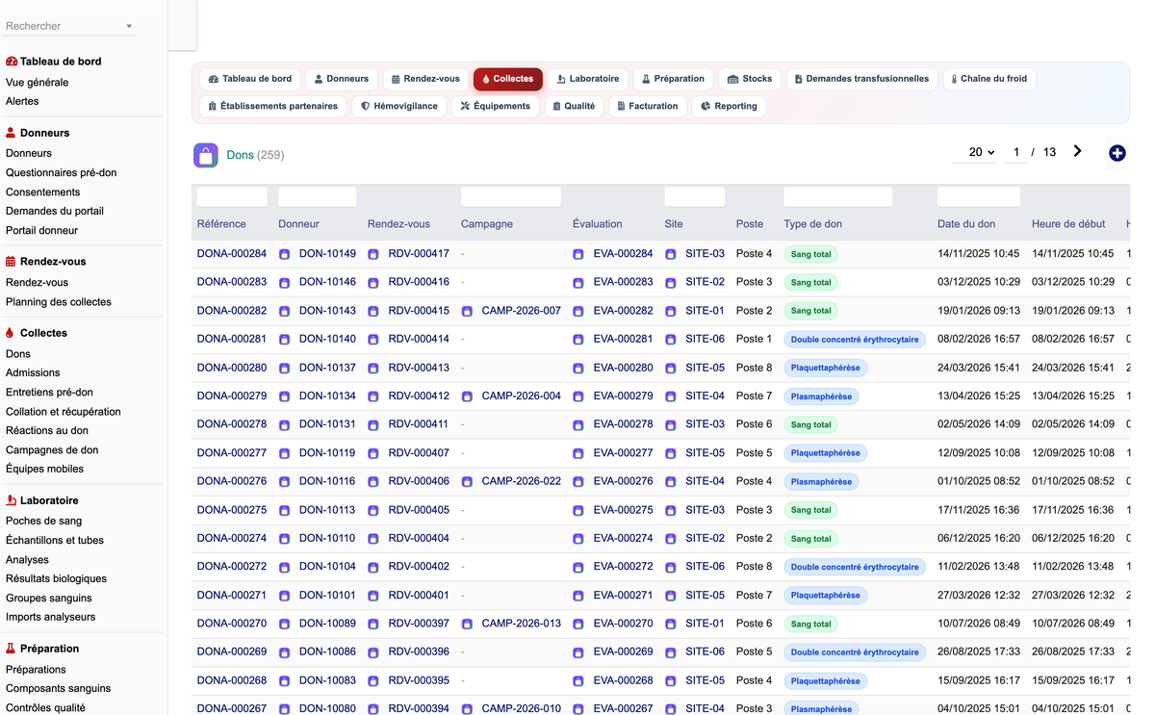Switch to the Stocks tab
Image resolution: width=1155 pixels, height=715 pixels.
click(750, 79)
